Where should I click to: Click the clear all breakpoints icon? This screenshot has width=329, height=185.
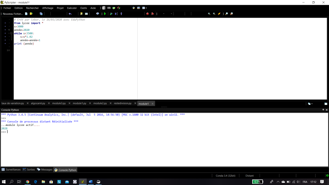pos(153,14)
